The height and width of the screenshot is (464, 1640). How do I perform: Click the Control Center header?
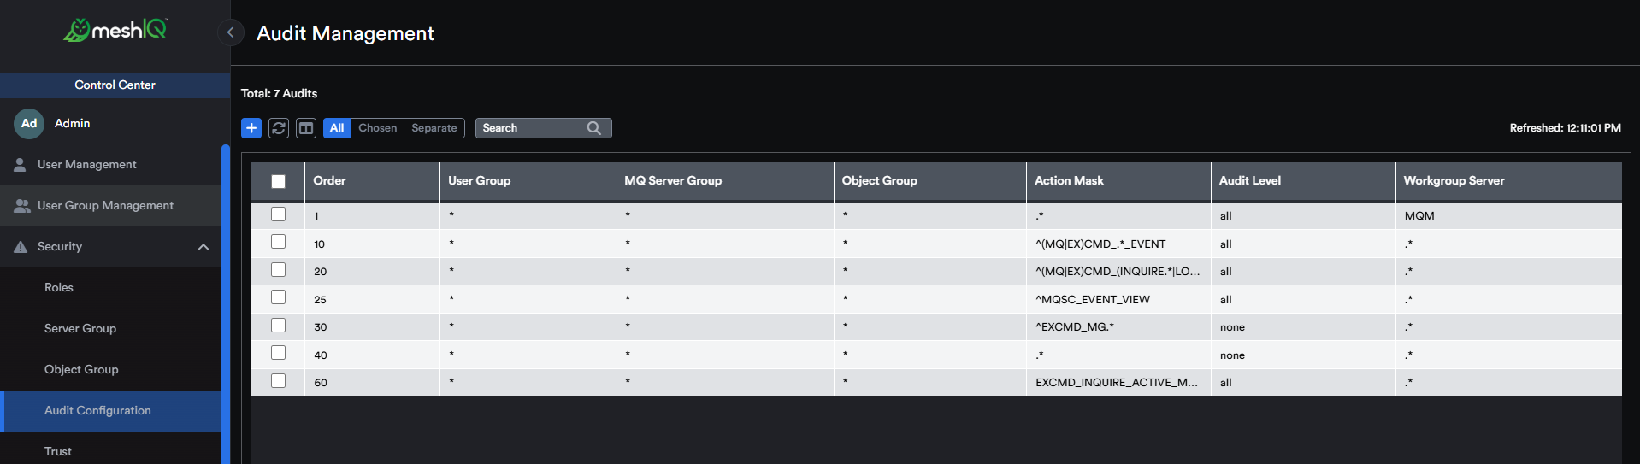tap(115, 85)
